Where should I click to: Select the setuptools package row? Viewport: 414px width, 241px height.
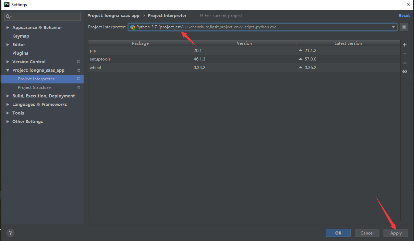[x=100, y=59]
